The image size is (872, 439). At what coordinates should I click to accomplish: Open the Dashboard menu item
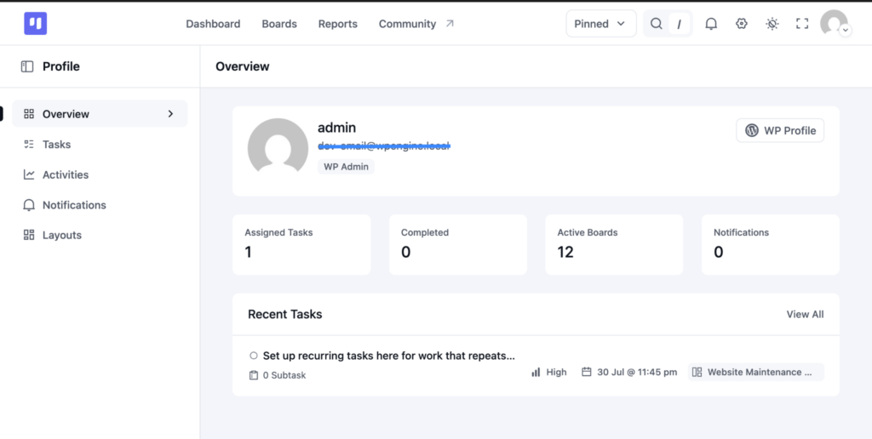click(x=213, y=24)
